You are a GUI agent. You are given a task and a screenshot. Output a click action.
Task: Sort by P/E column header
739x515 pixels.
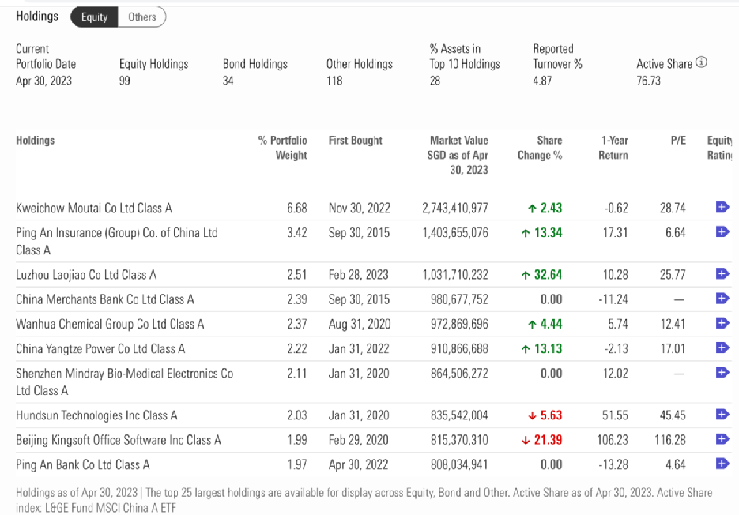pyautogui.click(x=677, y=141)
